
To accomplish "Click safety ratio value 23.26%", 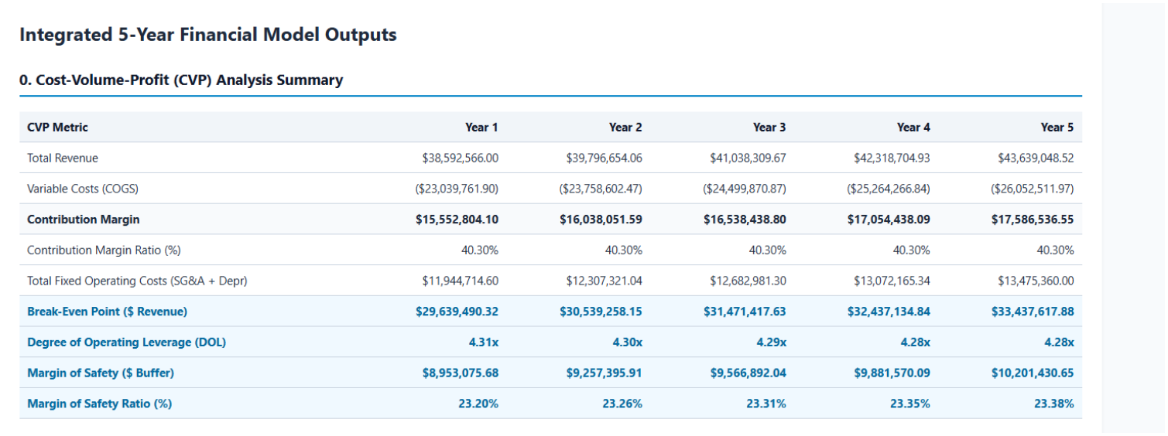I will [622, 404].
